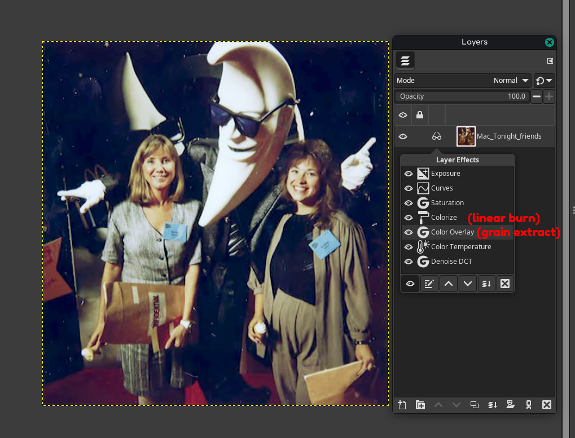Anchor the floating layer
This screenshot has height=438, width=575.
coord(528,405)
